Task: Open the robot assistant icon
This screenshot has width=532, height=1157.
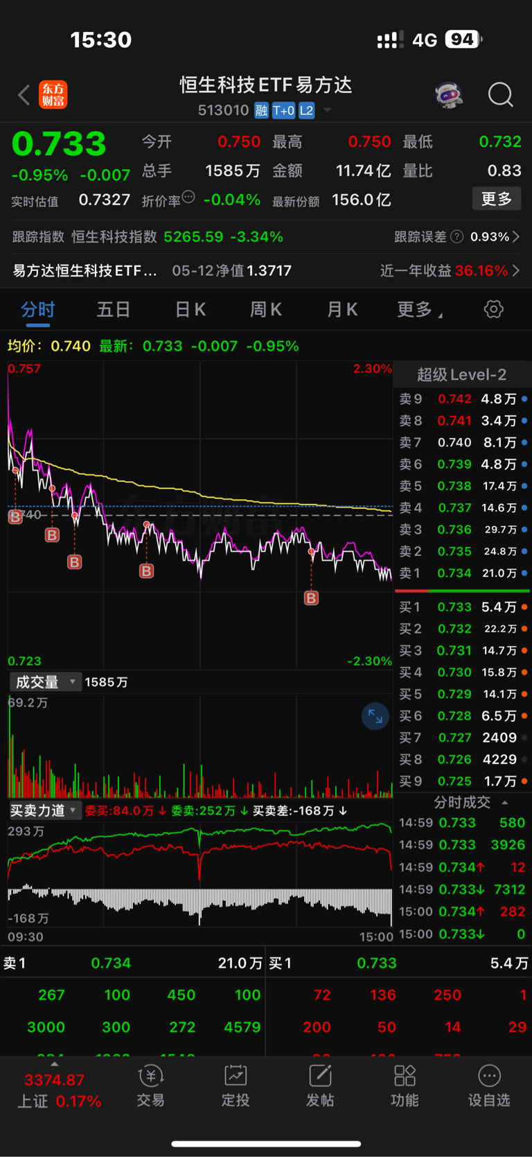Action: pos(449,95)
